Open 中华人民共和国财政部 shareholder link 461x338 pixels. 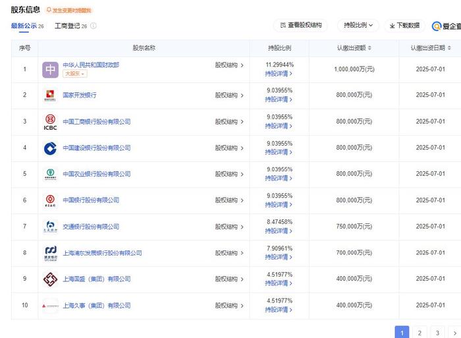91,65
